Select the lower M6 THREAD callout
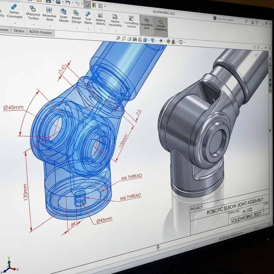 point(131,197)
